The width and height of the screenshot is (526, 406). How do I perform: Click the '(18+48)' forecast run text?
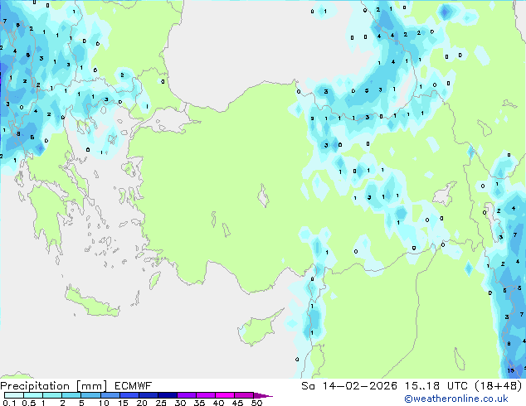[x=499, y=386]
